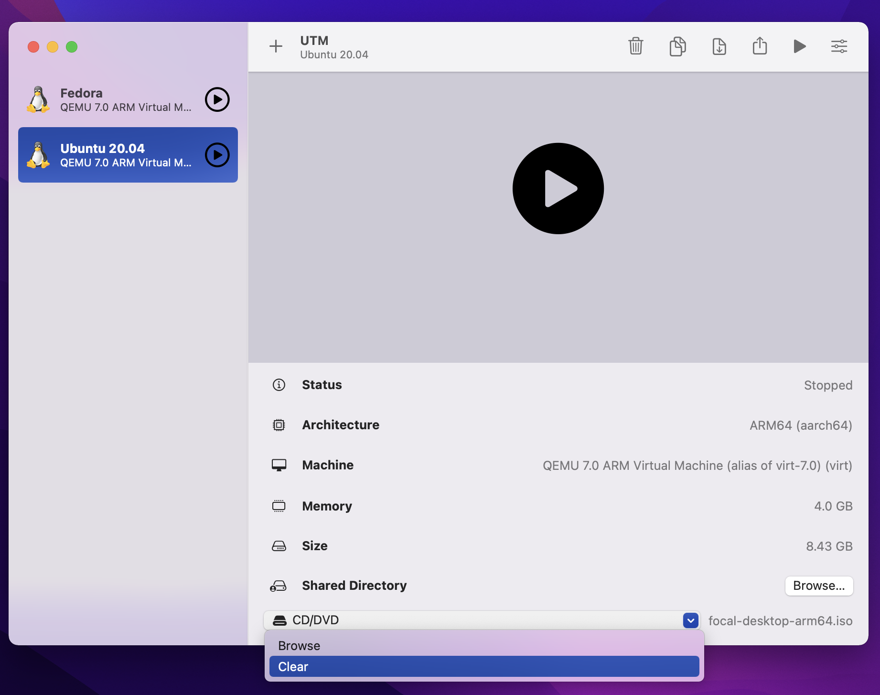This screenshot has height=695, width=880.
Task: Click the 4.0 GB memory value
Action: [x=833, y=506]
